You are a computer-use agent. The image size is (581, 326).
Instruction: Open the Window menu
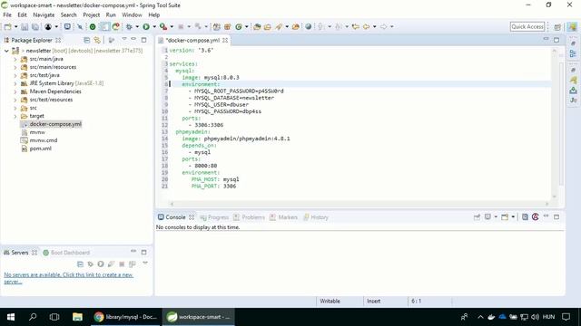tap(132, 14)
